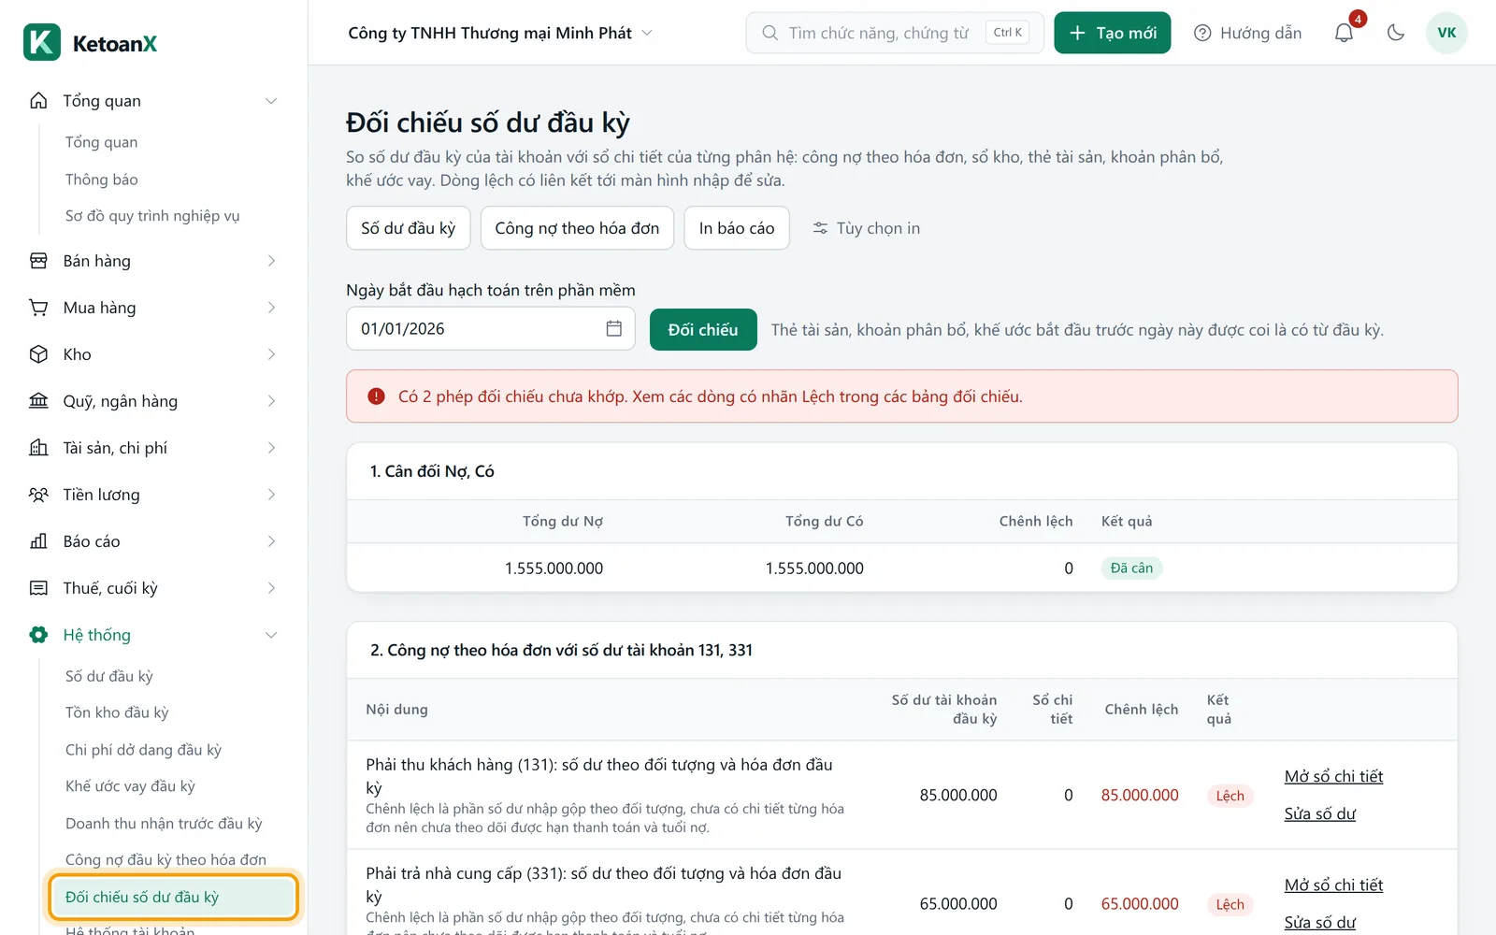Click the green Đối chiếu button

pos(703,329)
